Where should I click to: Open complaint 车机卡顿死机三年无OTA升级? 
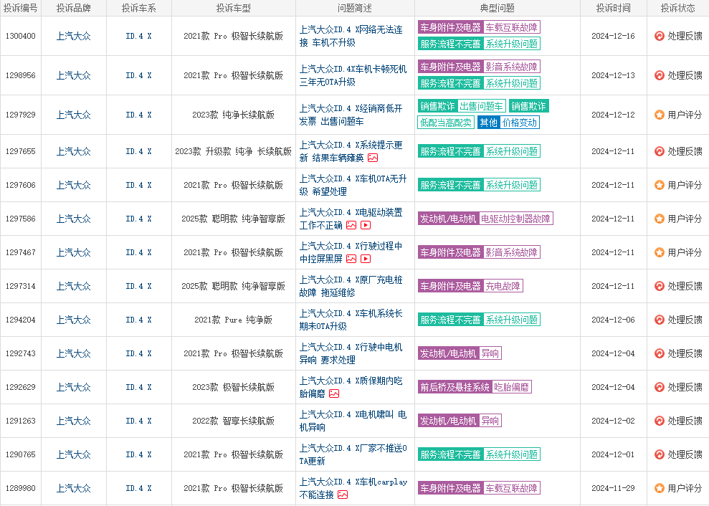click(x=353, y=75)
